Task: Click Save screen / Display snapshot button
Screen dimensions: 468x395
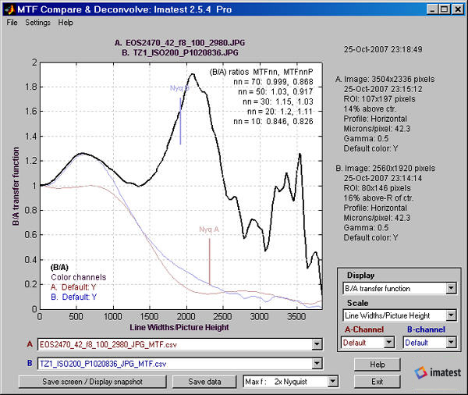Action: (x=92, y=382)
